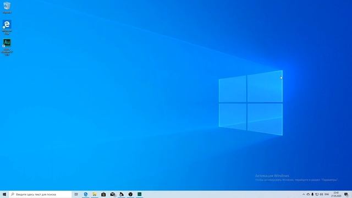Launch Microsoft Edge from the taskbar
The width and height of the screenshot is (352, 198).
coord(86,194)
